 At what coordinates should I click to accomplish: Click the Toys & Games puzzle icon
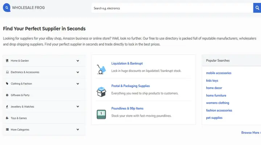pos(7,118)
